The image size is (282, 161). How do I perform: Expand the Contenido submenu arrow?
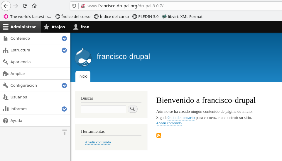(x=64, y=38)
